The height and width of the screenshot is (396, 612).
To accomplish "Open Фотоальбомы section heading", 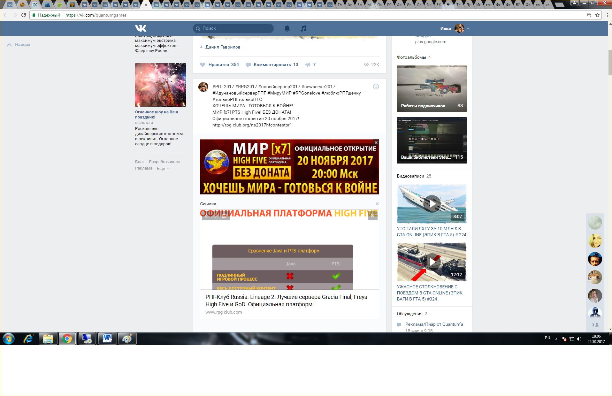I will tap(411, 57).
